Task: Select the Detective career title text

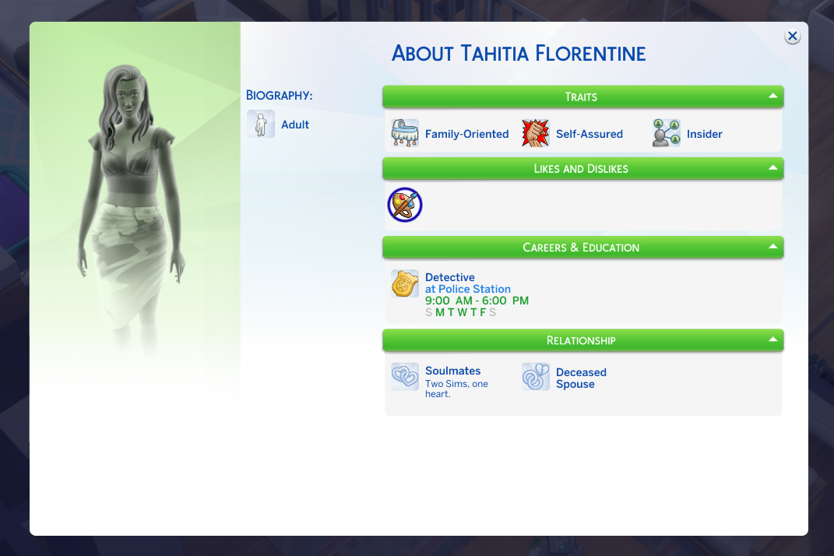Action: [450, 277]
